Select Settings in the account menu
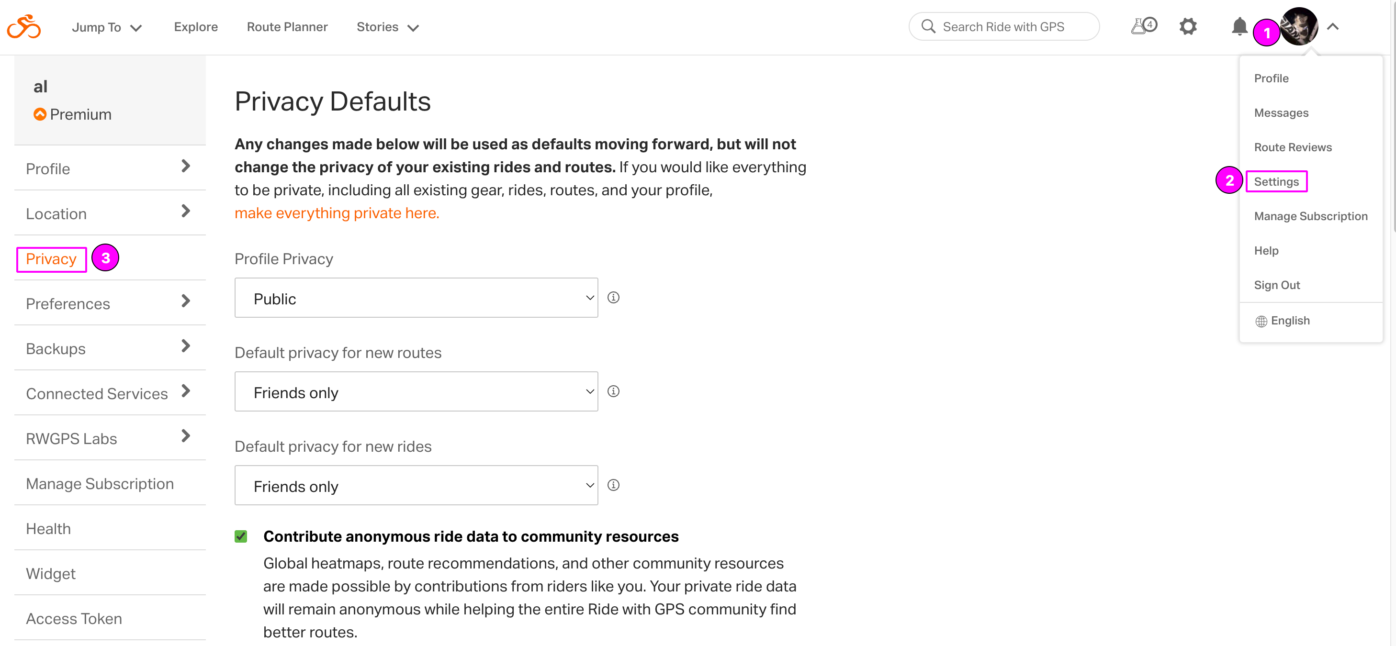 pos(1276,181)
